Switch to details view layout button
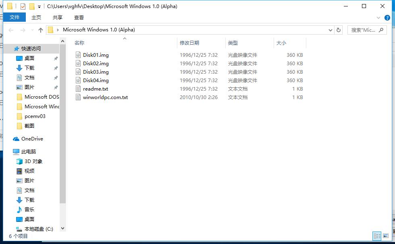This screenshot has height=244, width=395. (x=377, y=236)
